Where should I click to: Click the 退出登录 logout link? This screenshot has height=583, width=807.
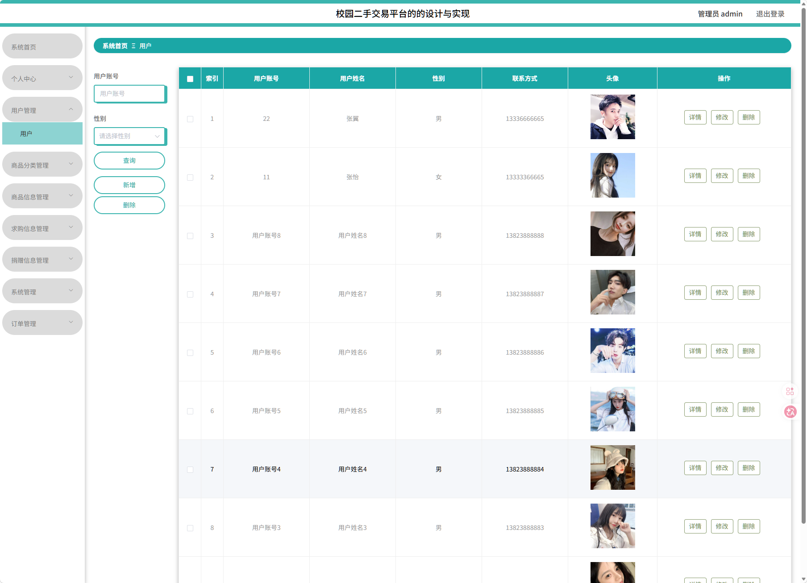pos(770,14)
